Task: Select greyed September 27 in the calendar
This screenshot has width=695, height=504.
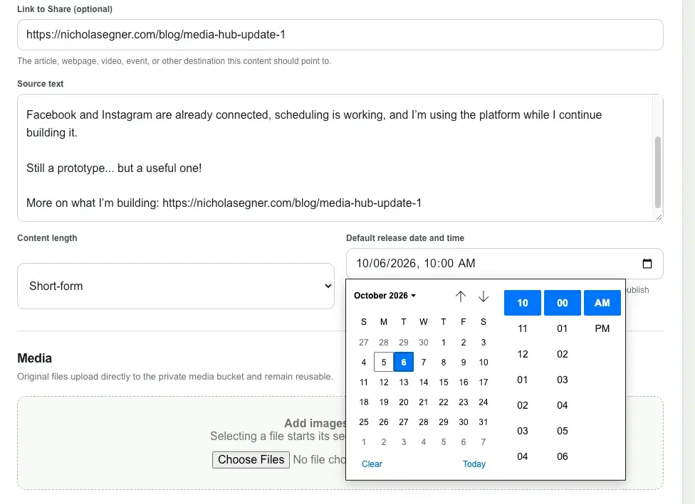Action: click(364, 343)
